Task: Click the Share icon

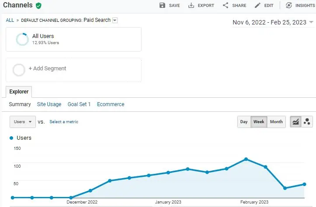Action: [226, 6]
